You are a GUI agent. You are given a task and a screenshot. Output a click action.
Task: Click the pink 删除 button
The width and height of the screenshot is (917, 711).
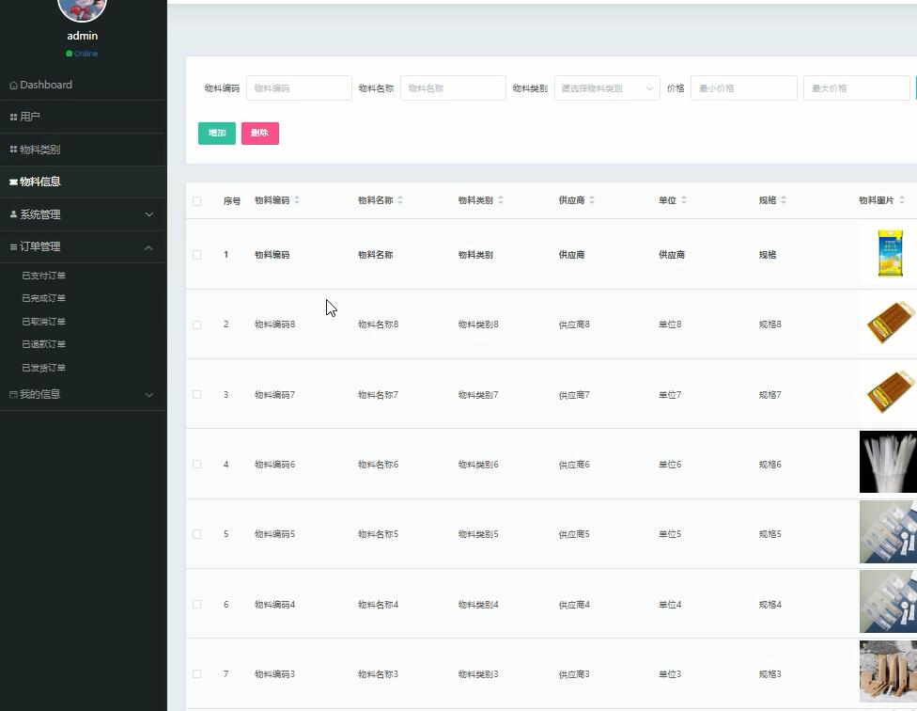[x=260, y=134]
